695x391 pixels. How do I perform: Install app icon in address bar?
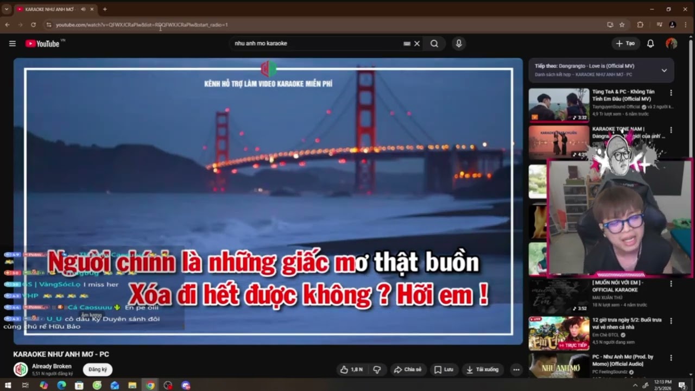[x=610, y=24]
